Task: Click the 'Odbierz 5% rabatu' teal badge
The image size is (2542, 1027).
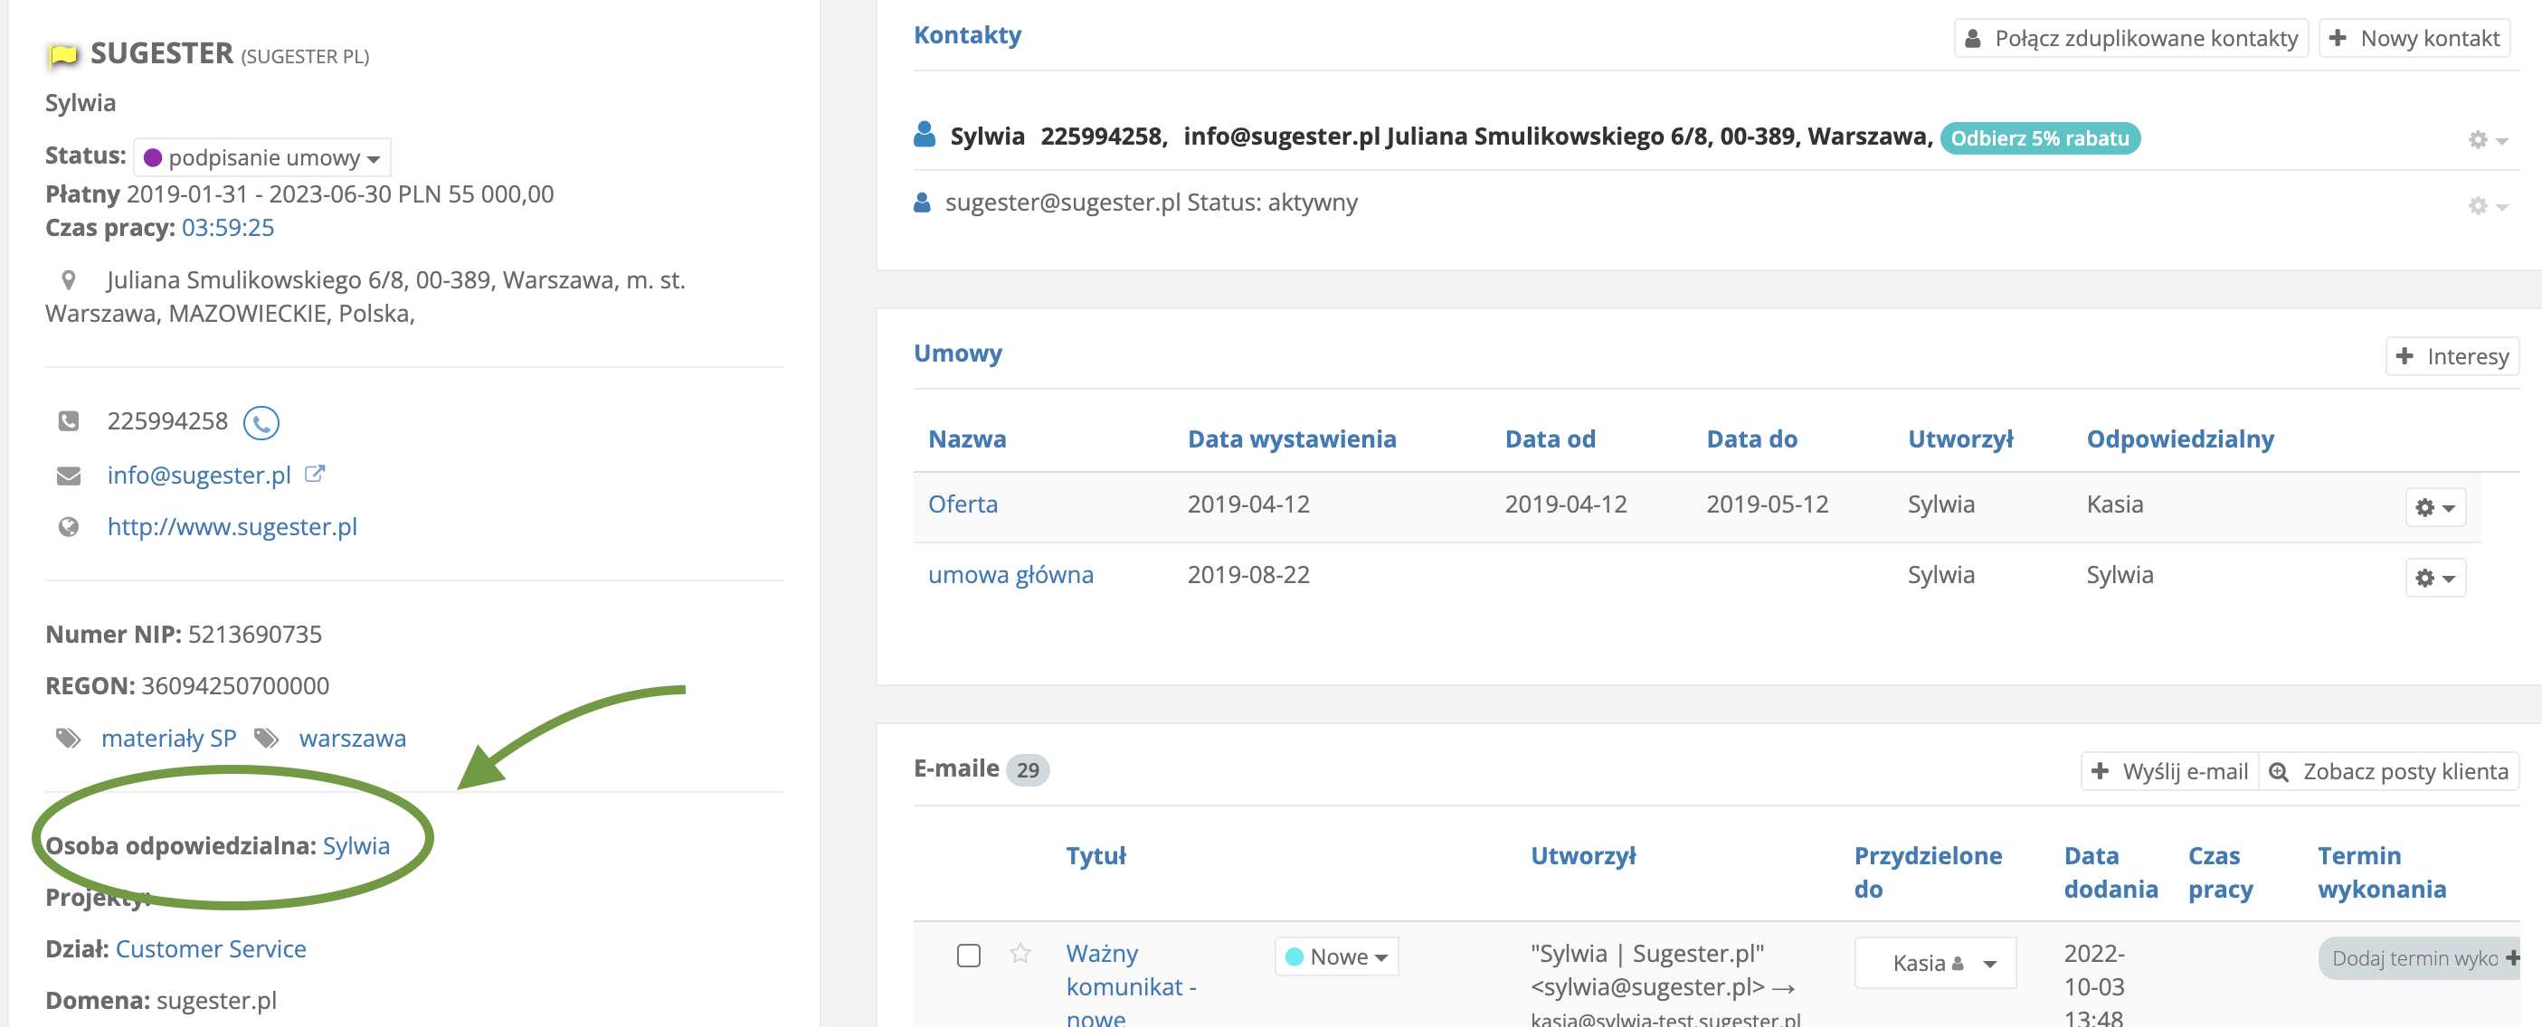Action: [2039, 138]
